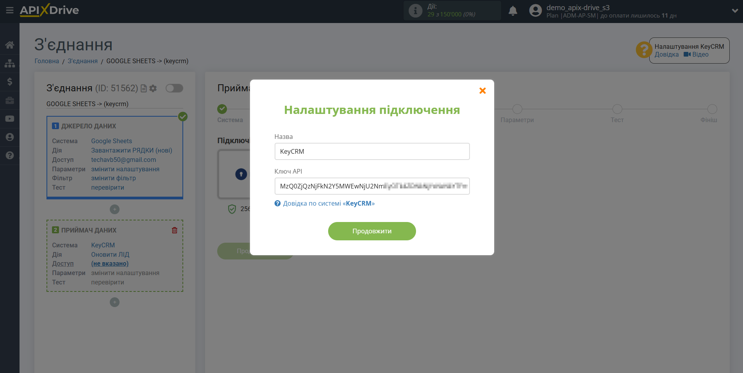Open the home sidebar icon
Viewport: 743px width, 373px height.
point(10,45)
